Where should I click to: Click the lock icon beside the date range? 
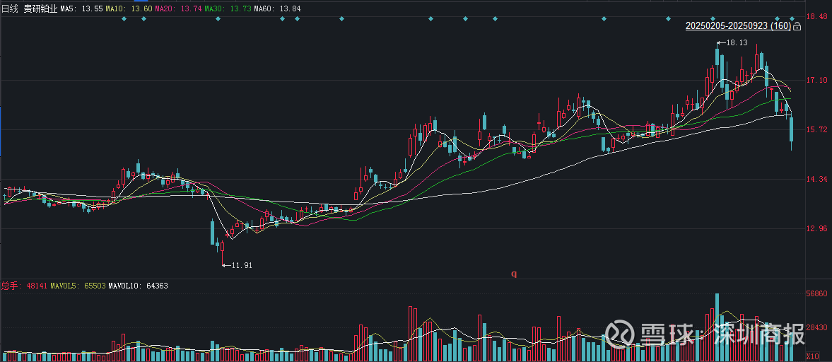(797, 26)
